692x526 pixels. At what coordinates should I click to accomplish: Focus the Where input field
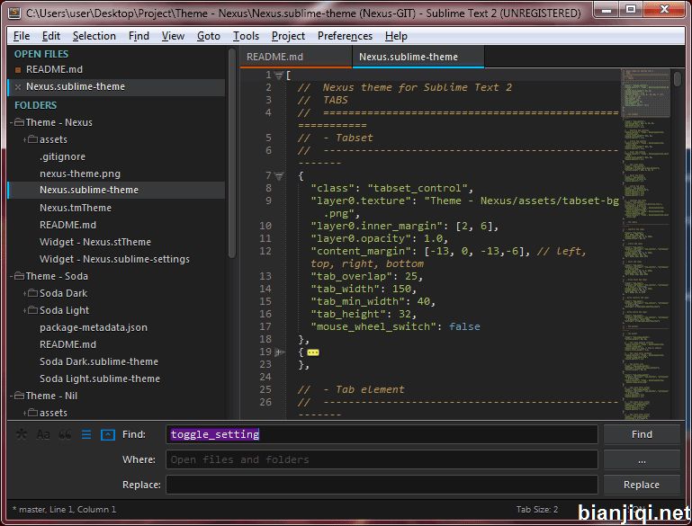(x=382, y=459)
